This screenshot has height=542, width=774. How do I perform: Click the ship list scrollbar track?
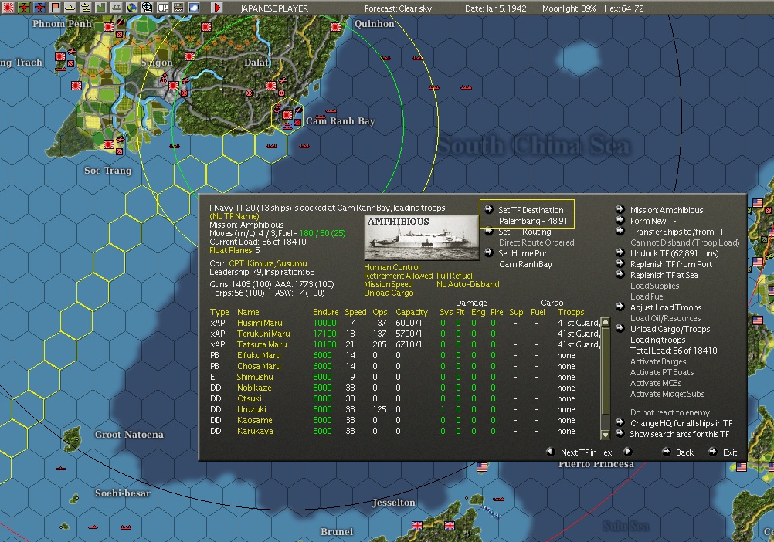(606, 378)
